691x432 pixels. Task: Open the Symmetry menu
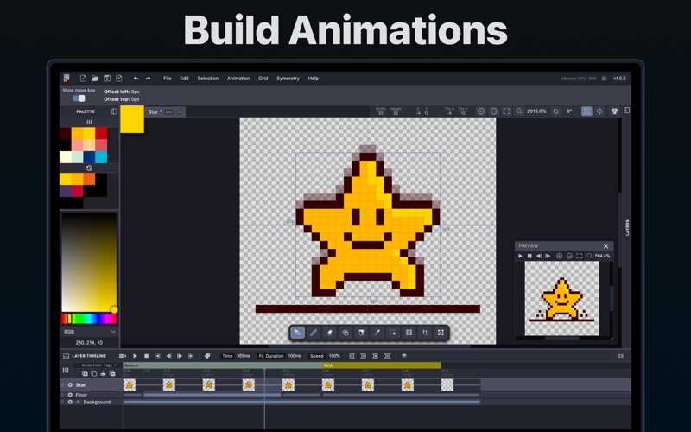pyautogui.click(x=288, y=79)
